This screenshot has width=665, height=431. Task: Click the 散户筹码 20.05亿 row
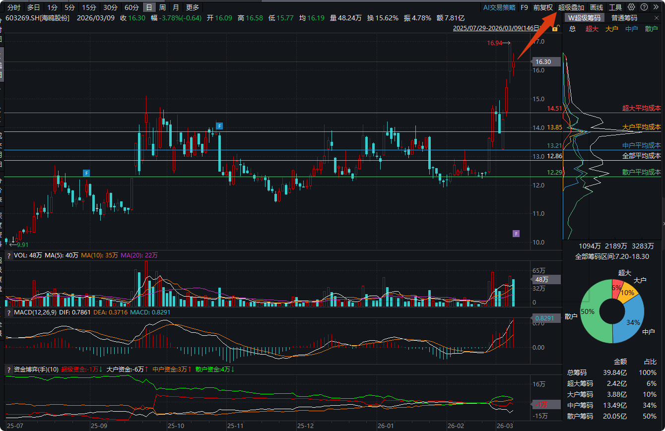click(612, 417)
